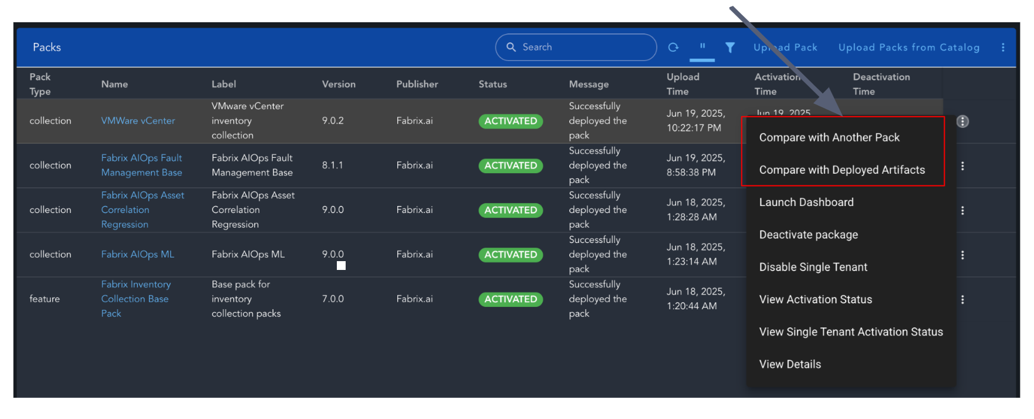Screen dimensions: 1034x419
Task: Click Disable Single Tenant menu item
Action: (x=813, y=267)
